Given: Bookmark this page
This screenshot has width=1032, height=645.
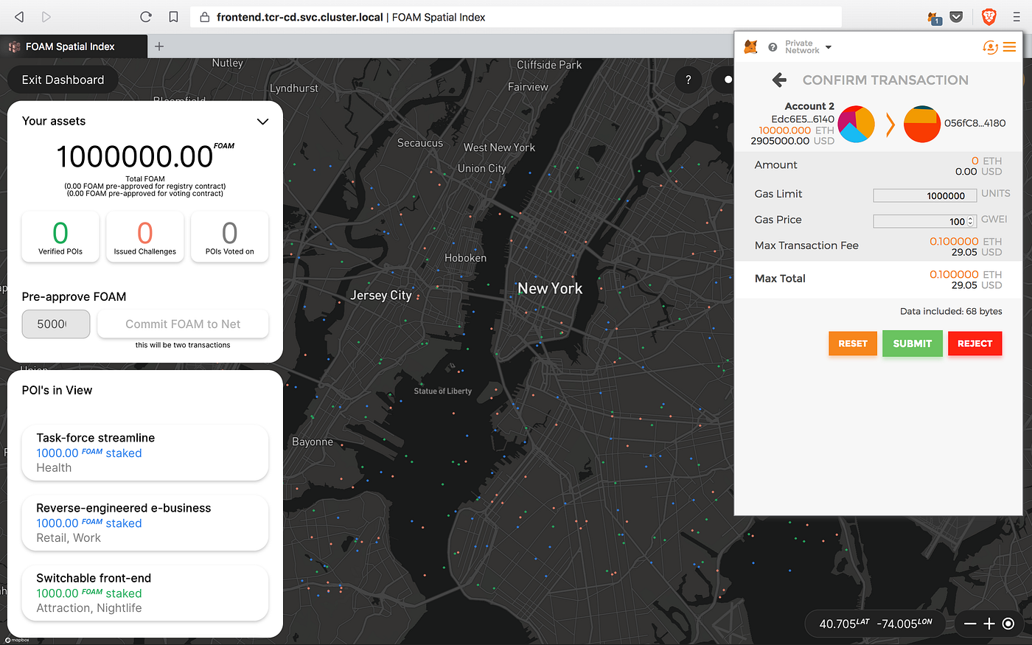Looking at the screenshot, I should 173,16.
